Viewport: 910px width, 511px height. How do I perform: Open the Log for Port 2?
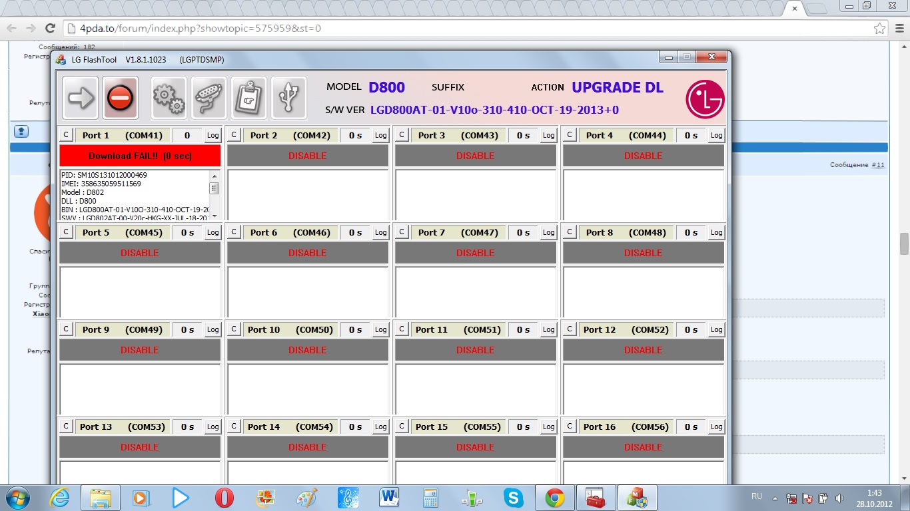click(x=380, y=135)
